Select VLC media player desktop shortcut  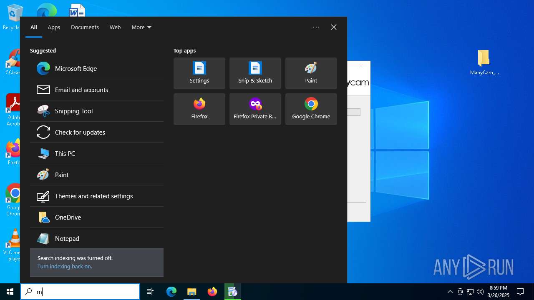click(x=13, y=245)
